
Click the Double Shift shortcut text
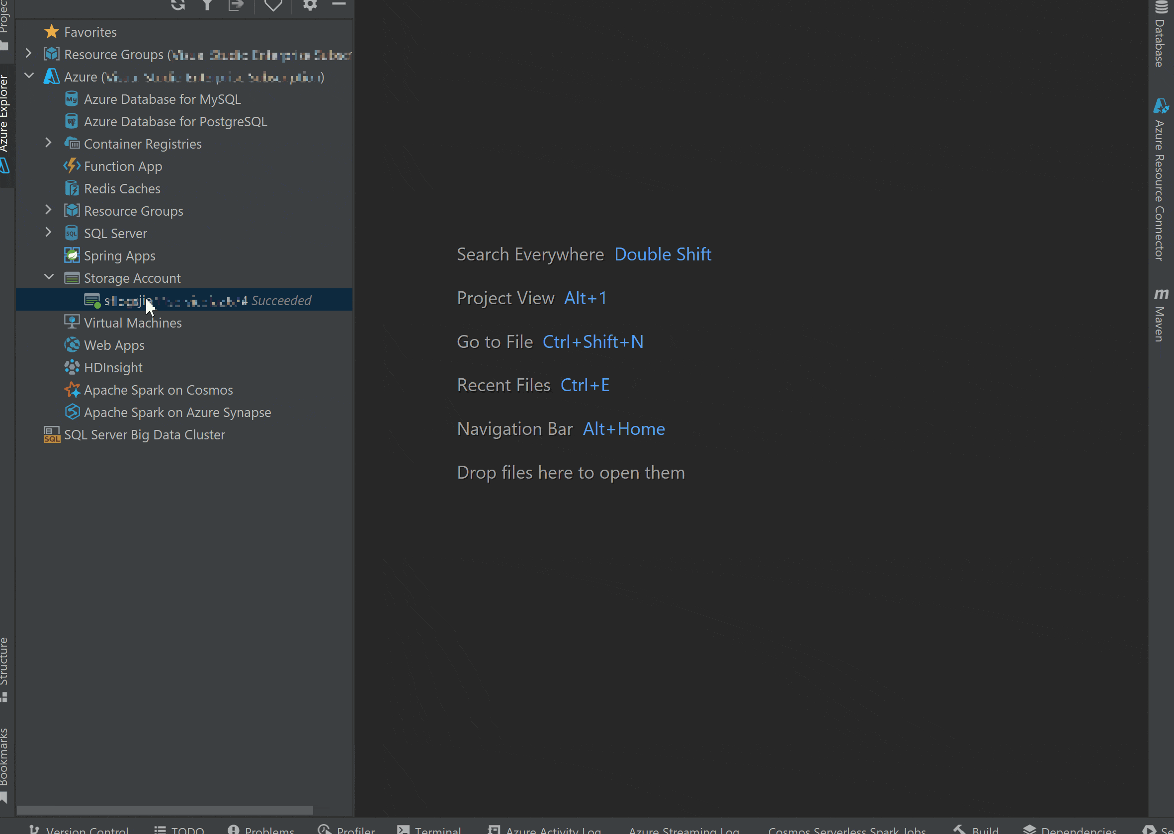tap(663, 254)
